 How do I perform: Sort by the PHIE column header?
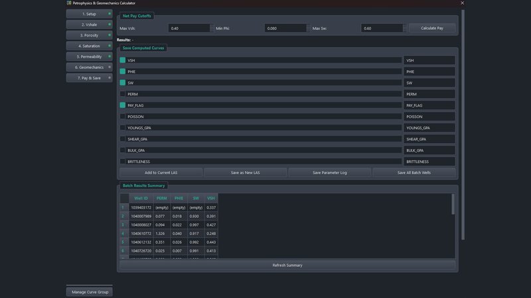click(179, 198)
